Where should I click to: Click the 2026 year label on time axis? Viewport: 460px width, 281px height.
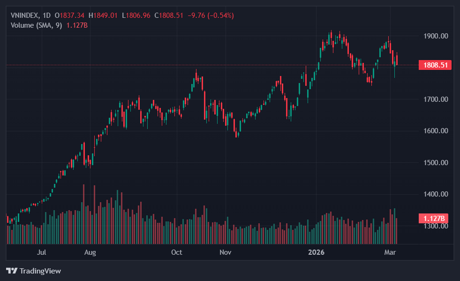point(316,252)
